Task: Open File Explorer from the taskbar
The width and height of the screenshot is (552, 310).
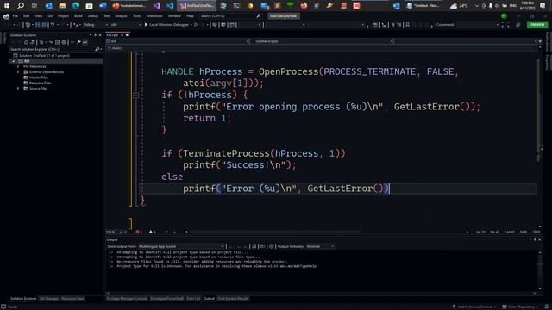Action: tap(62, 6)
